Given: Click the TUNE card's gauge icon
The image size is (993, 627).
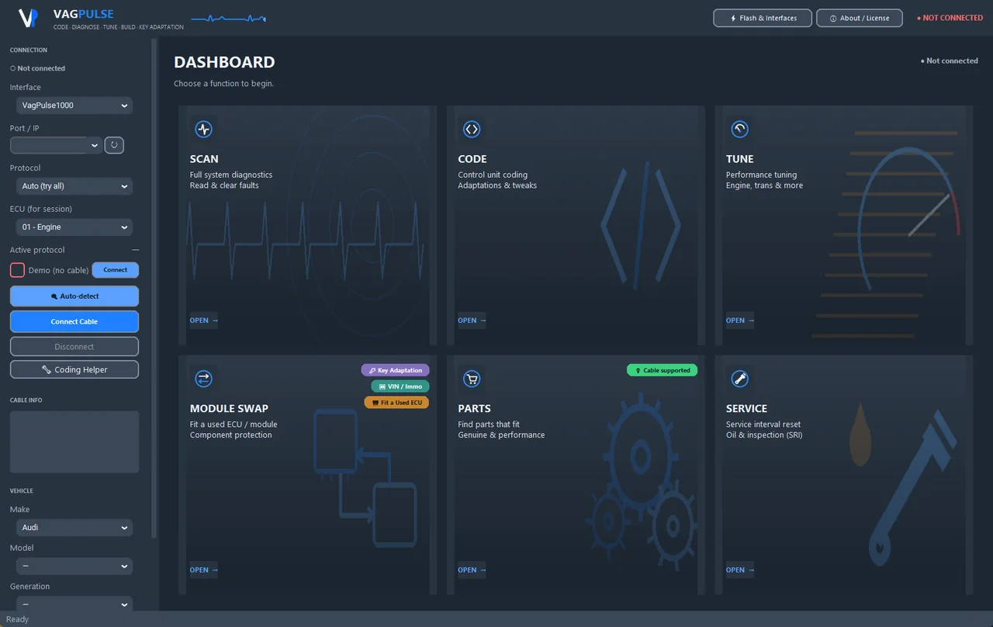Looking at the screenshot, I should click(739, 130).
